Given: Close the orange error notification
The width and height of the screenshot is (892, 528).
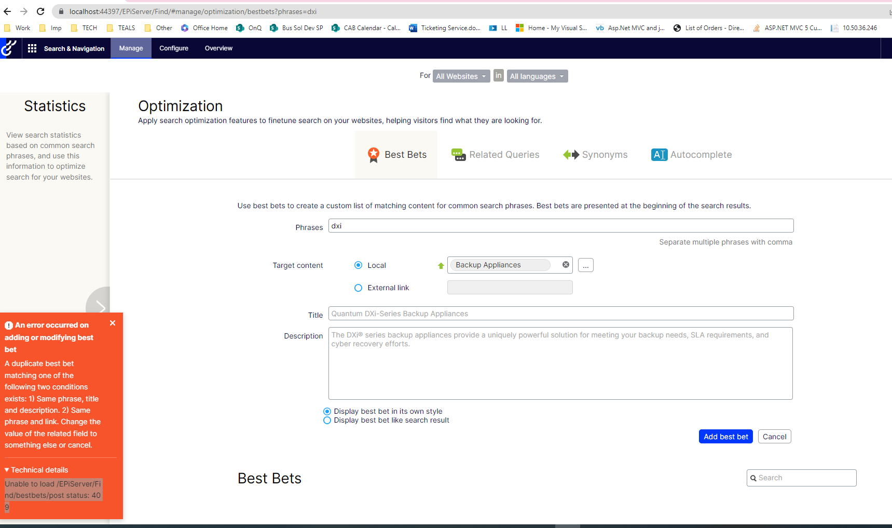Looking at the screenshot, I should 113,323.
